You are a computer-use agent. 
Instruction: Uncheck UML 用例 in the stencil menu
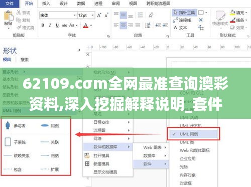pyautogui.click(x=193, y=134)
